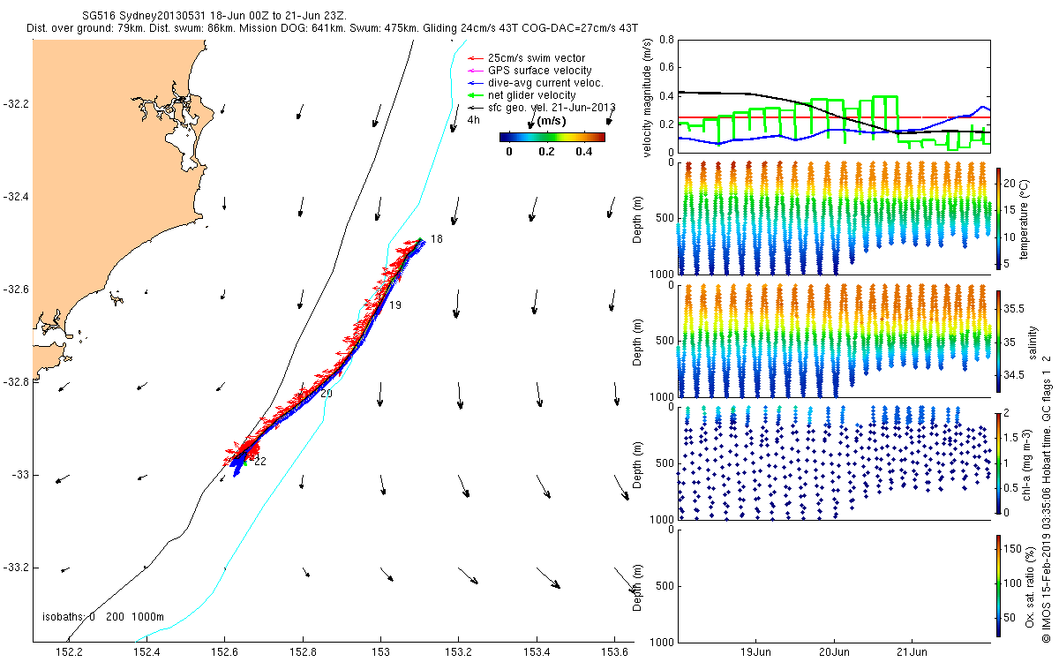Click the blue dive-avg current legend arrow
The width and height of the screenshot is (1059, 662).
475,83
